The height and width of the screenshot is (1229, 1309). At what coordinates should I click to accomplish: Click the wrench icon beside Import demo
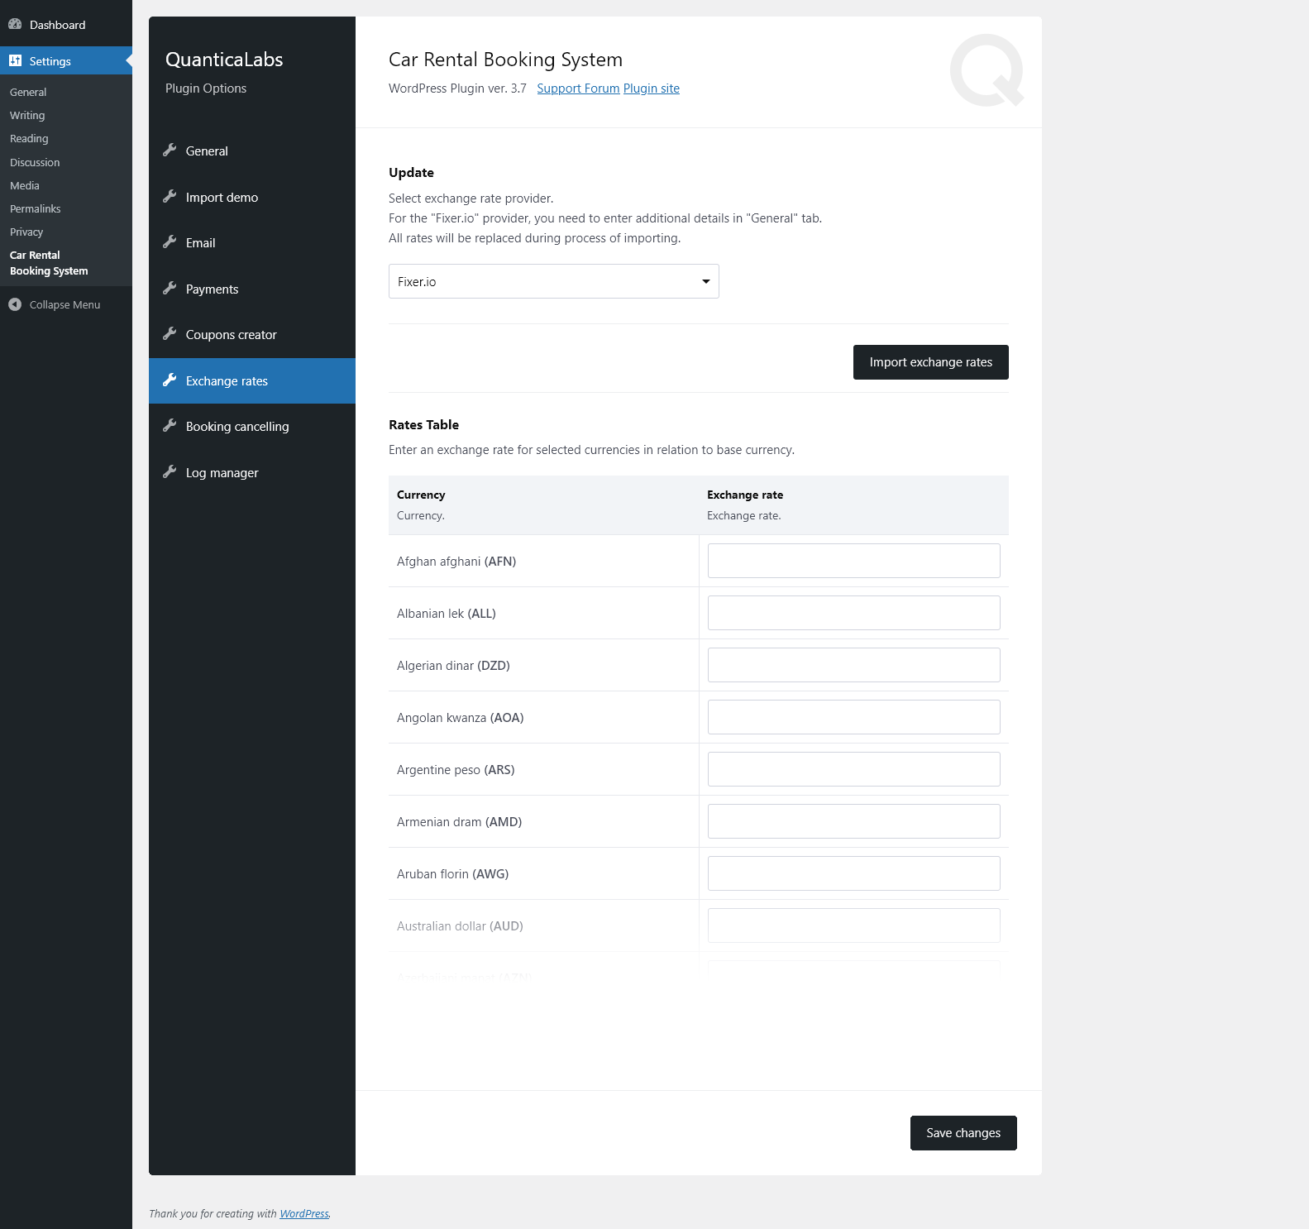point(170,196)
